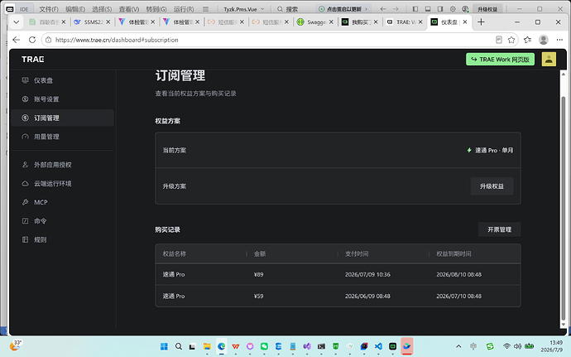This screenshot has width=571, height=357.
Task: Click the ¥59 amount cell
Action: [258, 296]
